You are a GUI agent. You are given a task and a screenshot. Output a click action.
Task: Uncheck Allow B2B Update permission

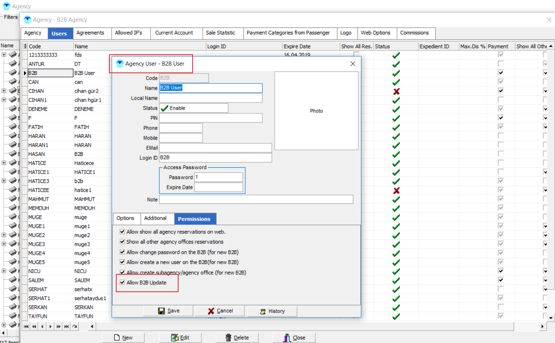pos(122,283)
